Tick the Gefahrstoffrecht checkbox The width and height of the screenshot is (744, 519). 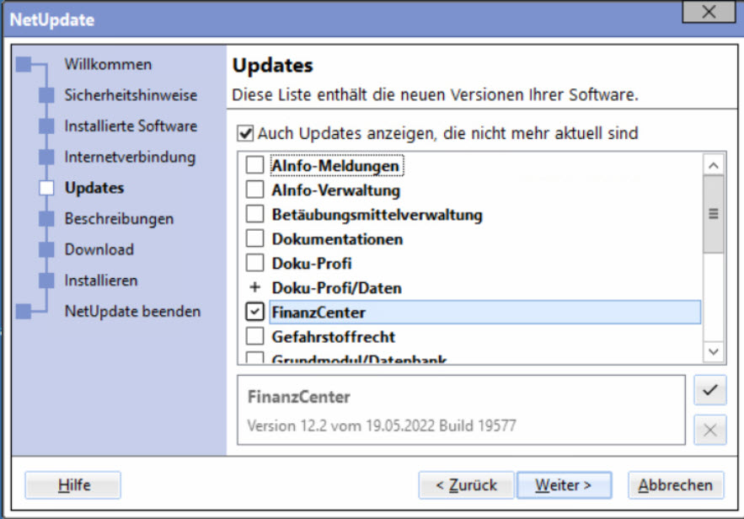[254, 337]
